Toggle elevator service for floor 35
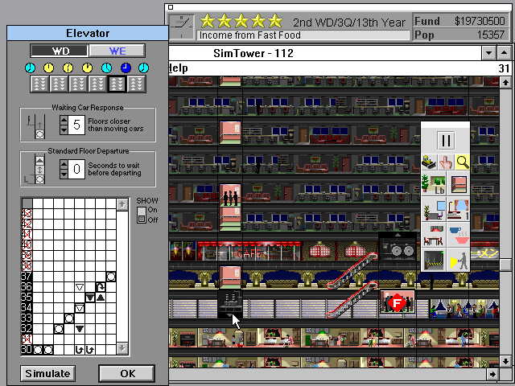 [x=27, y=298]
